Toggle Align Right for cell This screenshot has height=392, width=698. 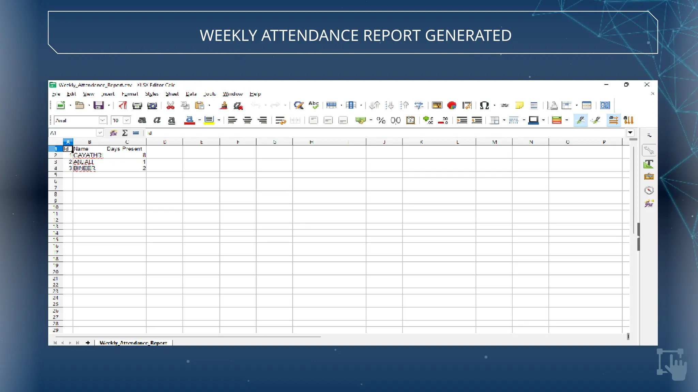(x=262, y=120)
